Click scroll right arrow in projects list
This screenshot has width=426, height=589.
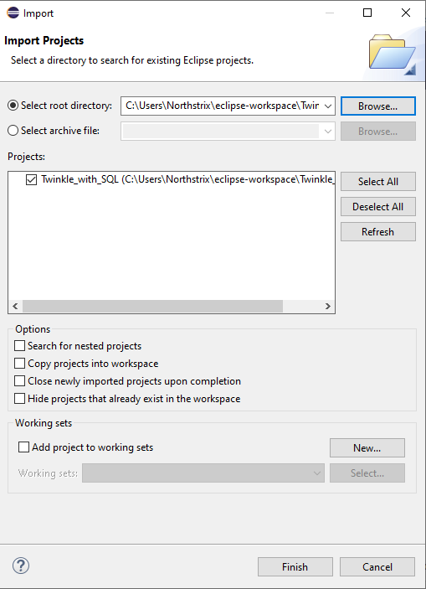pos(328,306)
